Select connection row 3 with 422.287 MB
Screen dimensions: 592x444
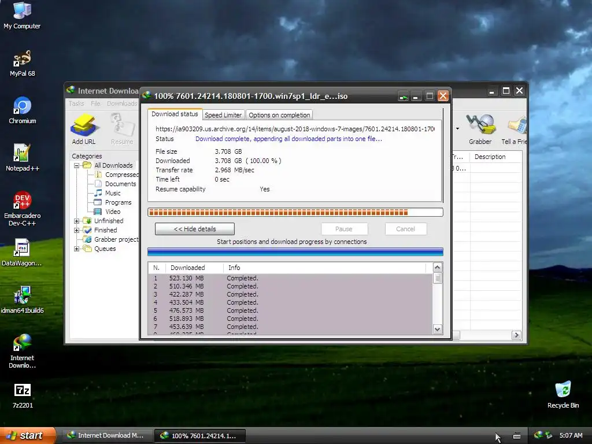tap(290, 294)
